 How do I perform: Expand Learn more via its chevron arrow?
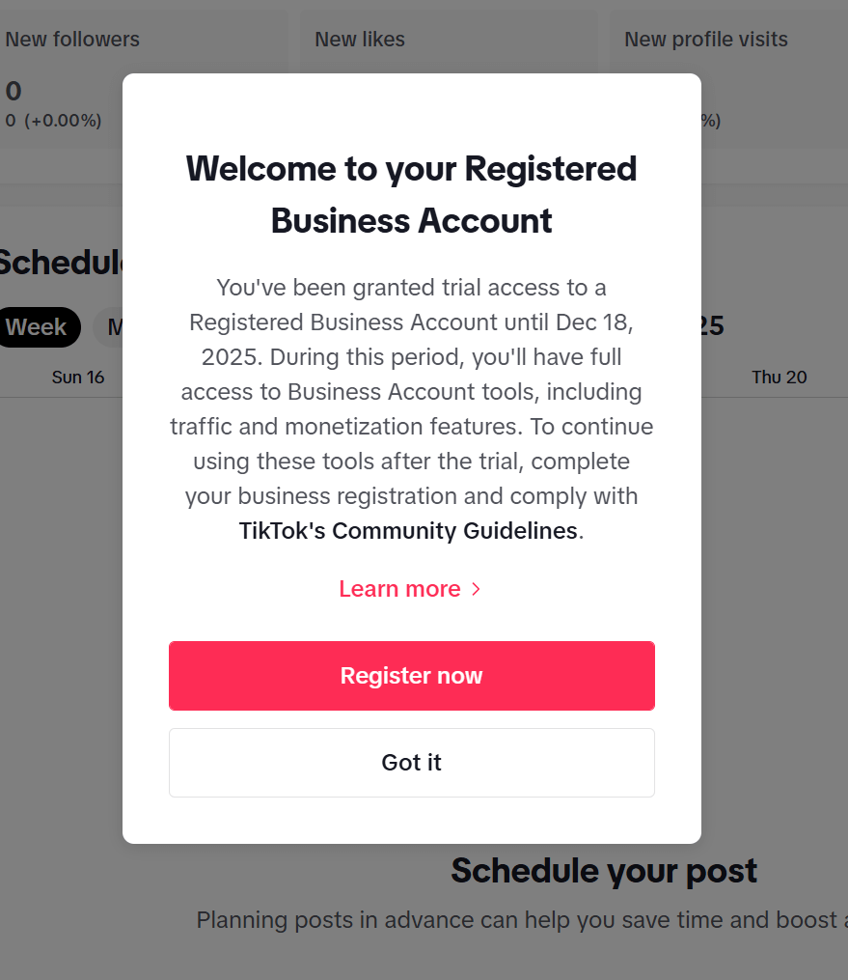pyautogui.click(x=475, y=589)
